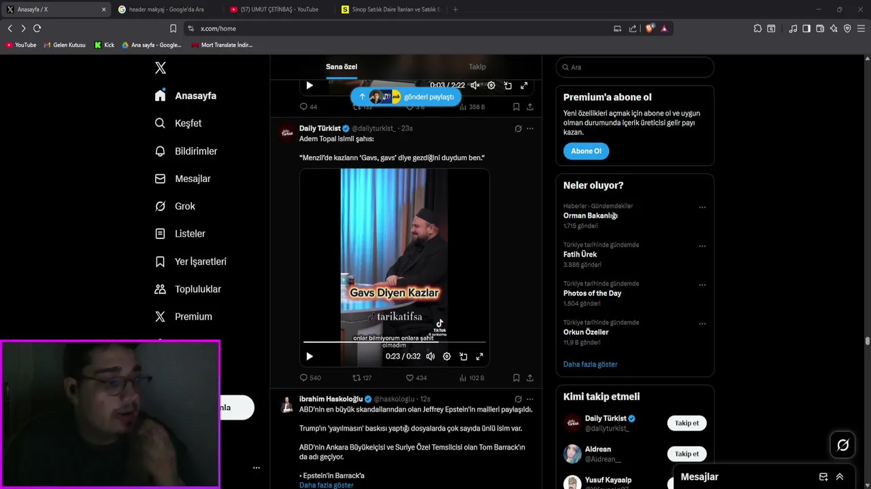Open Premium in the sidebar
The width and height of the screenshot is (871, 489).
183,316
